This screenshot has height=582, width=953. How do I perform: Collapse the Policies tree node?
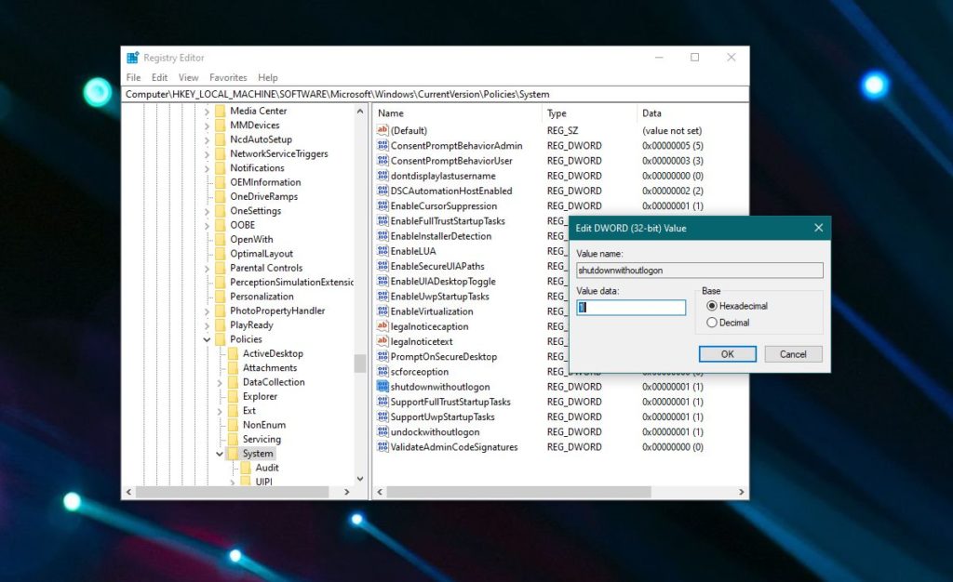click(208, 338)
